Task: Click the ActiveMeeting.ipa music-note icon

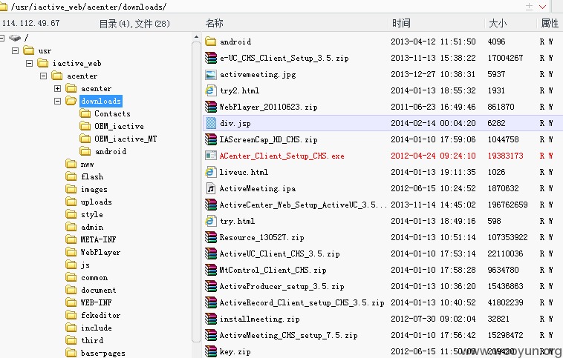Action: point(211,188)
